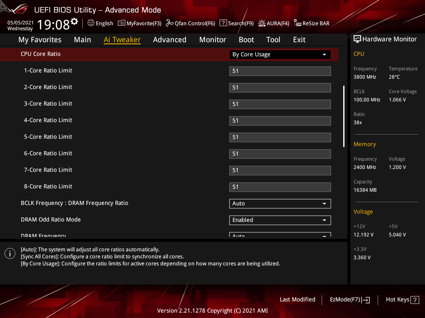The image size is (425, 318).
Task: Toggle ReSize BAR label
Action: (x=316, y=24)
